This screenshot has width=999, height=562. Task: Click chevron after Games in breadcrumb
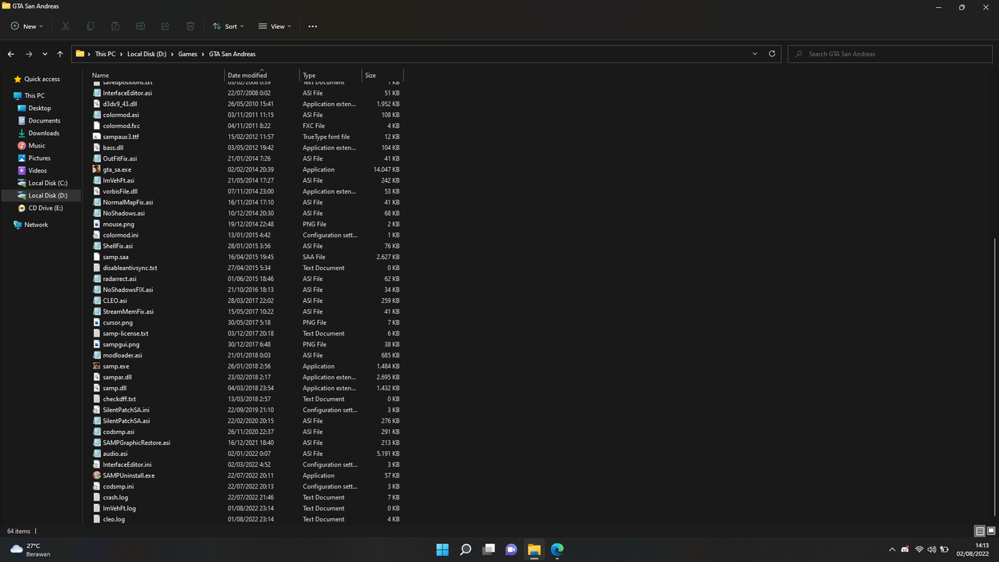203,54
